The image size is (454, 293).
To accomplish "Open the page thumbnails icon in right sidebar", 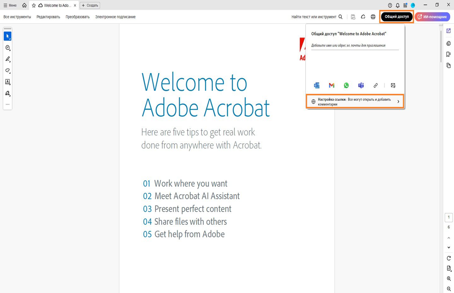I will click(449, 66).
